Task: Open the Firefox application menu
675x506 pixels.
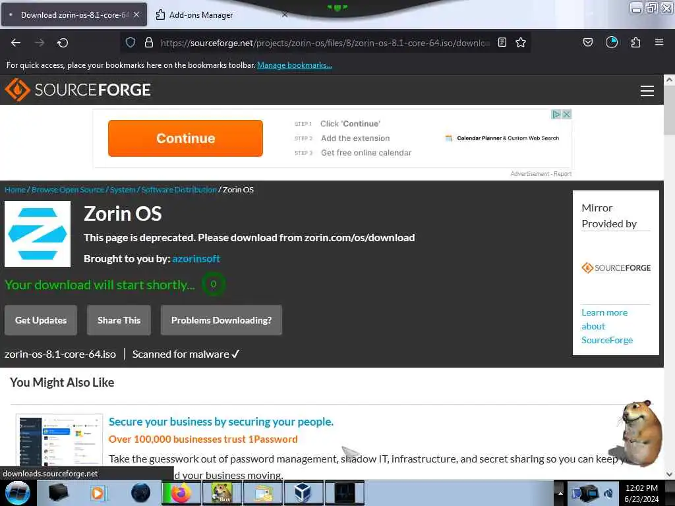Action: pos(659,42)
